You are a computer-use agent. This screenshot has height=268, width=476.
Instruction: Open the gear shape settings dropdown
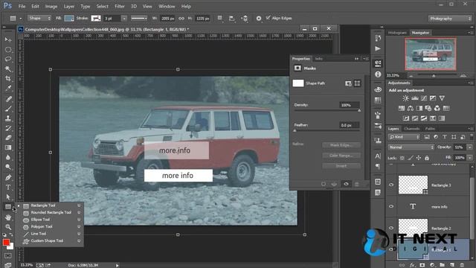coord(258,18)
